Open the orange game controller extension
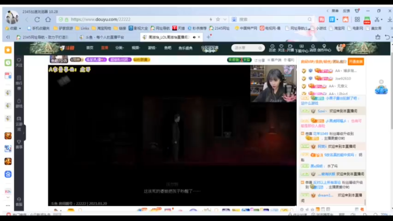This screenshot has width=393, height=221. pyautogui.click(x=345, y=19)
